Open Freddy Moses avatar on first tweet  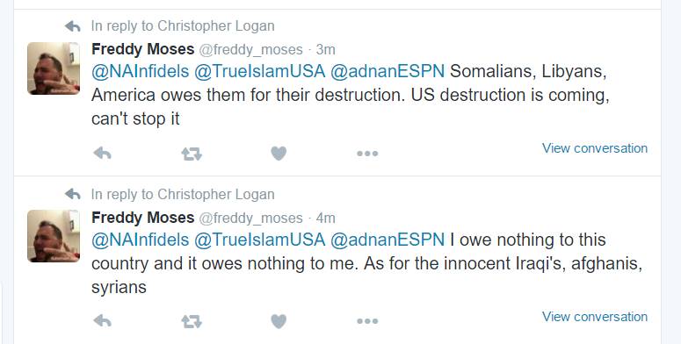coord(54,68)
